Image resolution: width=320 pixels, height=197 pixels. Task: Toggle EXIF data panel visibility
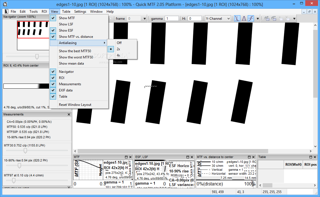pyautogui.click(x=79, y=90)
